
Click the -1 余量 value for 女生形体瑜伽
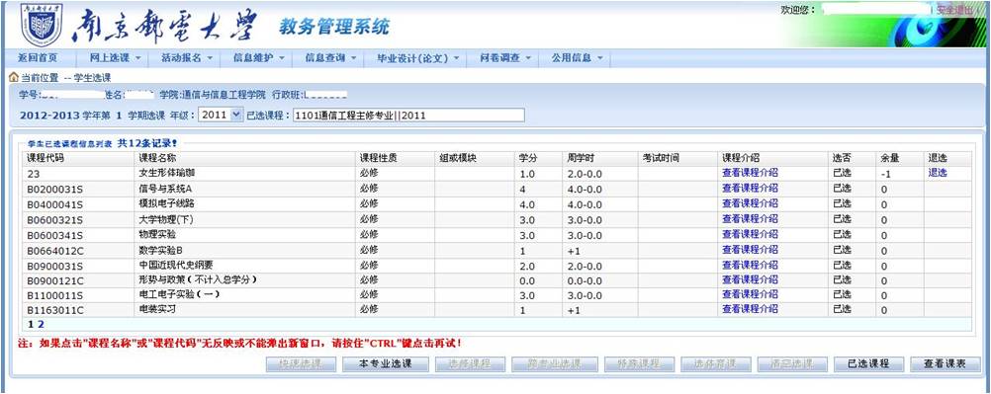885,174
